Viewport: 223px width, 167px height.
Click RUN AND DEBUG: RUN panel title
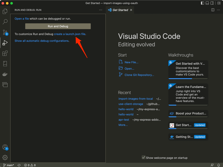[x=28, y=10]
